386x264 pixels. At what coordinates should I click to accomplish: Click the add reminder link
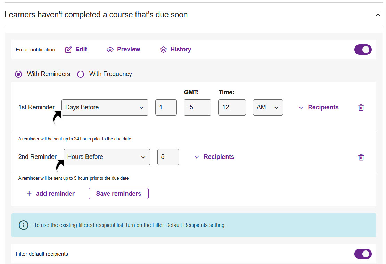(x=55, y=194)
